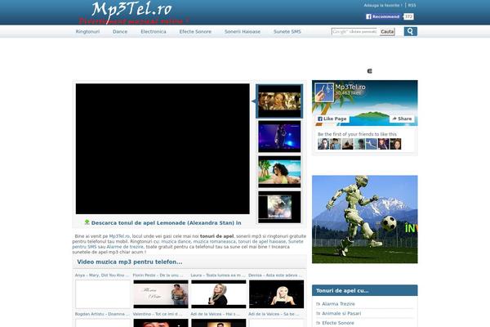Click the Facebook Like Page button
The width and height of the screenshot is (490, 327).
tap(332, 119)
